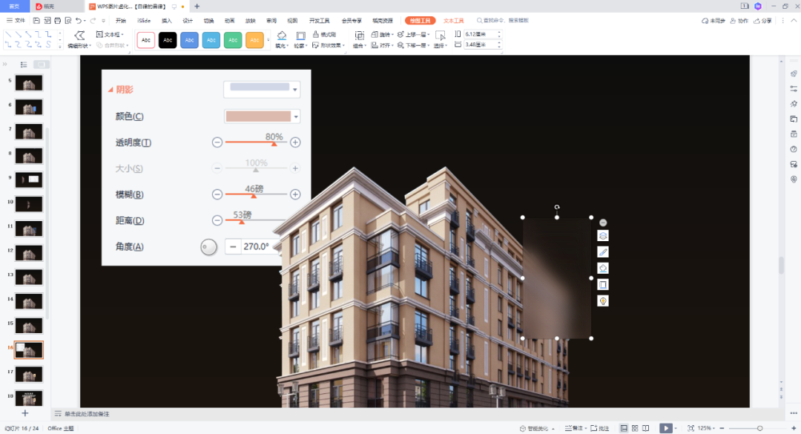Image resolution: width=801 pixels, height=434 pixels.
Task: Open the 颜色 color dropdown arrow
Action: 296,116
